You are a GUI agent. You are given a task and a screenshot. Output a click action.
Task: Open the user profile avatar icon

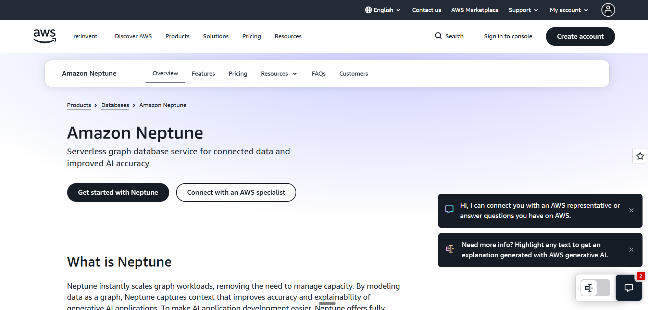pos(608,10)
